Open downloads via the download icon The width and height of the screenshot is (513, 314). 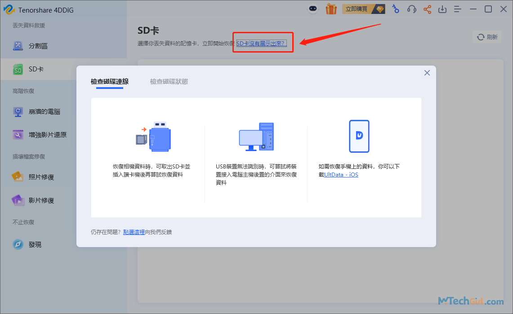pos(442,9)
